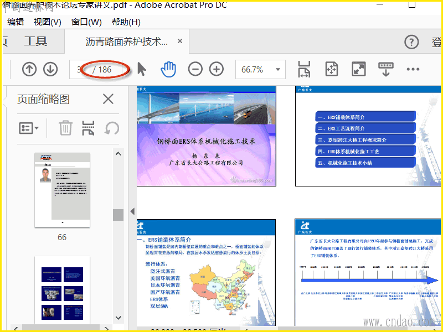Activate the hand pan tool
This screenshot has height=332, width=443.
168,69
